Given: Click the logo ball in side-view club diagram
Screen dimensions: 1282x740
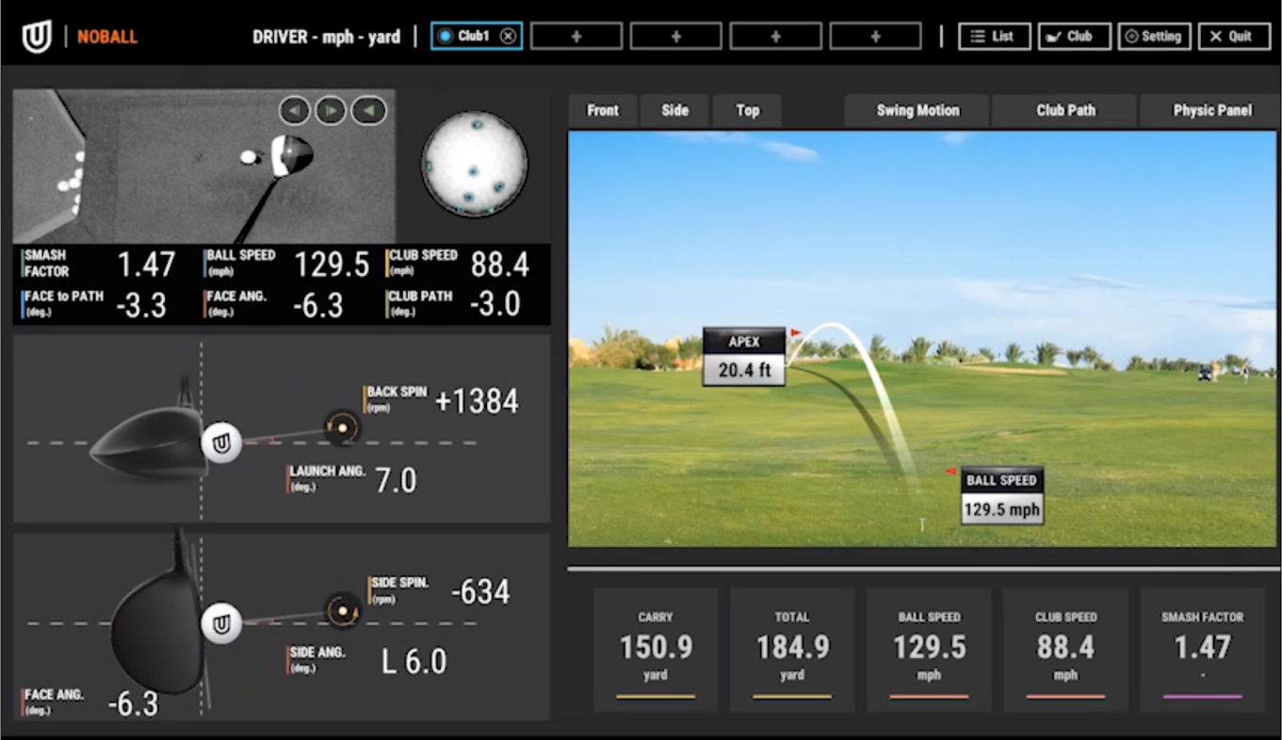Looking at the screenshot, I should tap(221, 442).
